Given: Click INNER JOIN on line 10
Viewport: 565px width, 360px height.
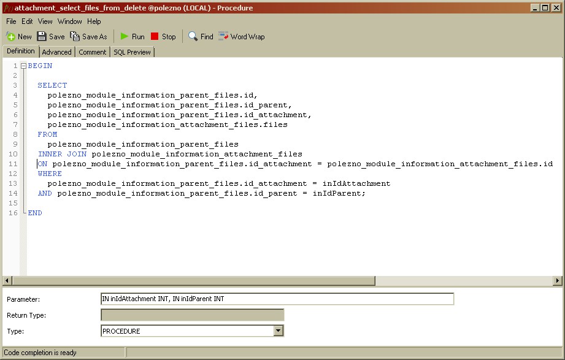Looking at the screenshot, I should [x=62, y=154].
